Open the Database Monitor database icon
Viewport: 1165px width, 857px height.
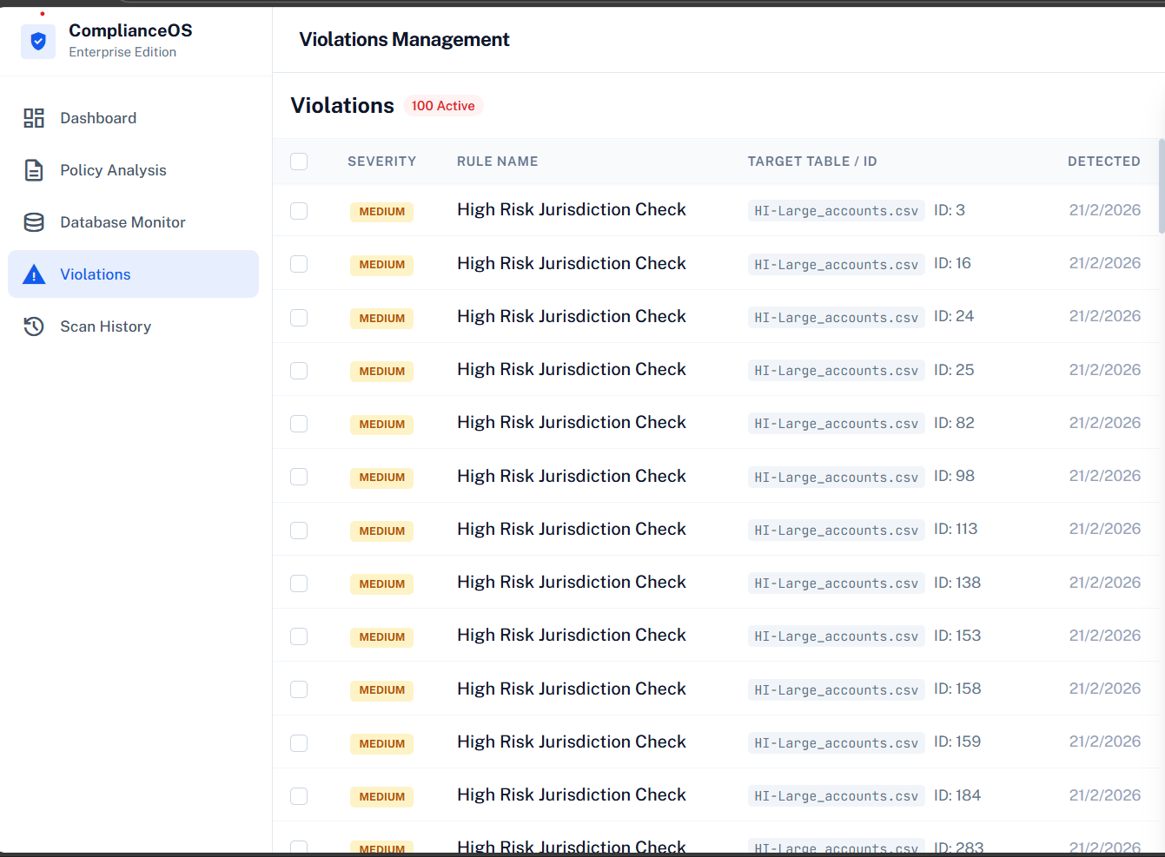pos(33,222)
